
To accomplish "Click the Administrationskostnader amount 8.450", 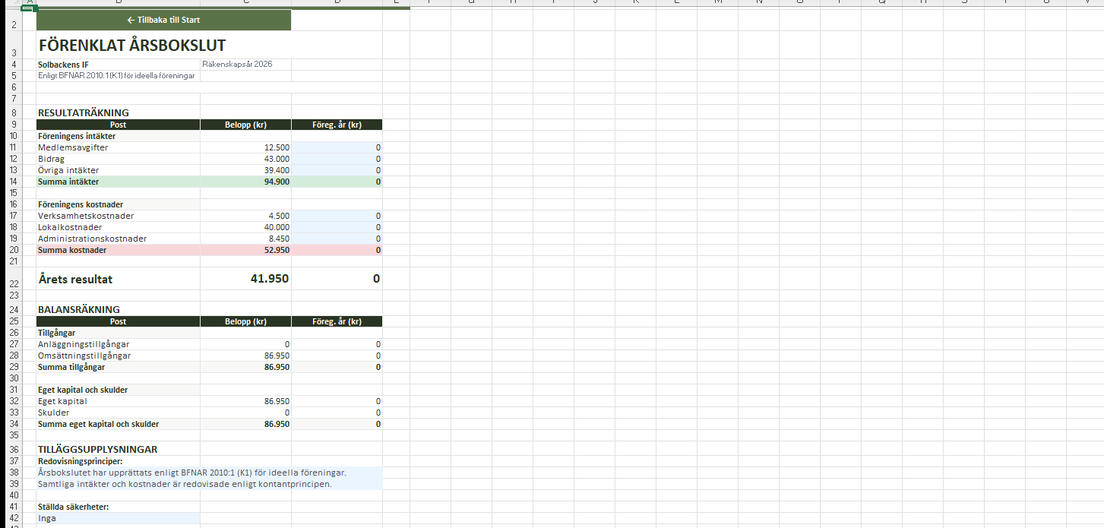I will [245, 239].
